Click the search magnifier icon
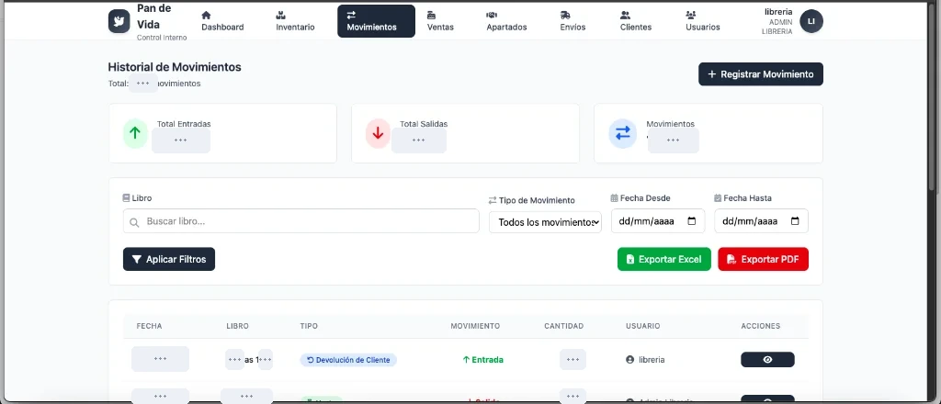This screenshot has width=941, height=404. (x=134, y=222)
